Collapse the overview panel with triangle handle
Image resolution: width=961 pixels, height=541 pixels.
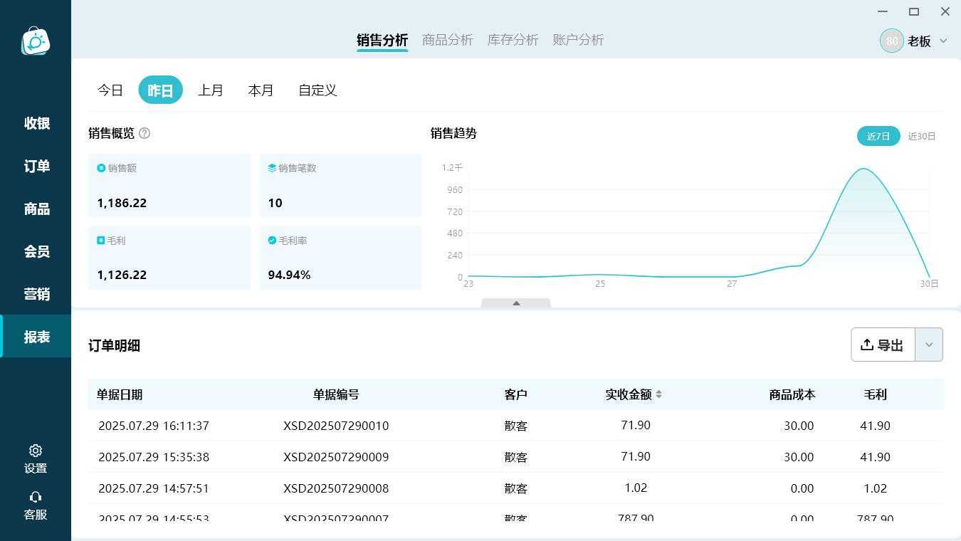pyautogui.click(x=516, y=303)
